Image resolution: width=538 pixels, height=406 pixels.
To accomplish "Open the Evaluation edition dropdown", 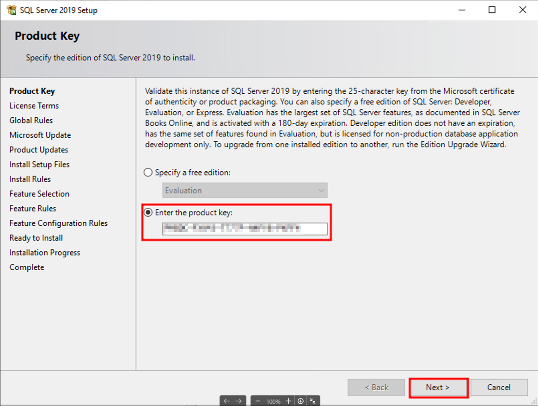I will tap(245, 190).
